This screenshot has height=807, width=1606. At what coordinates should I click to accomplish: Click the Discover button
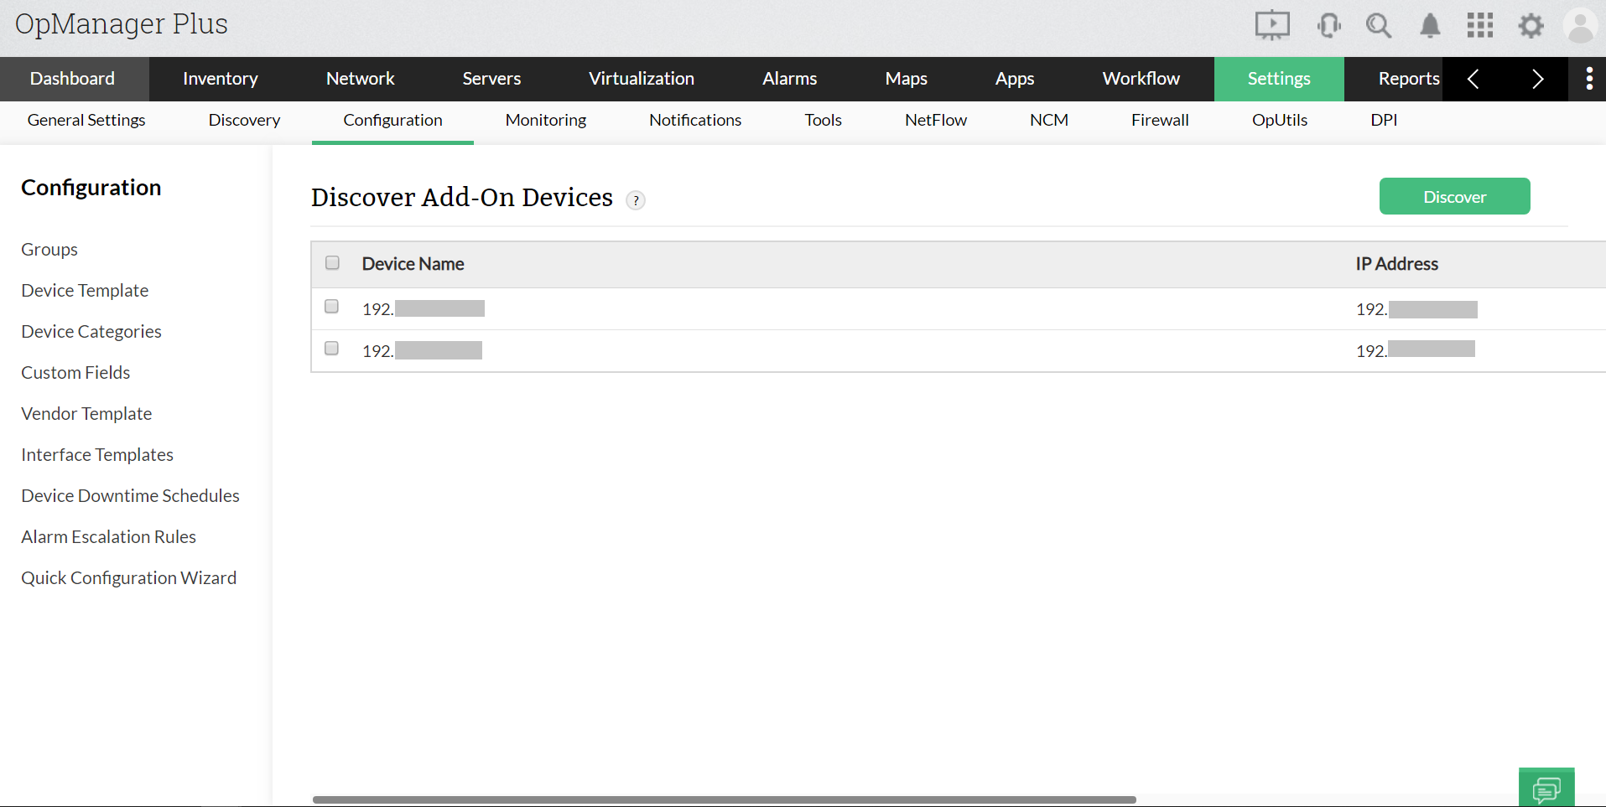1454,195
